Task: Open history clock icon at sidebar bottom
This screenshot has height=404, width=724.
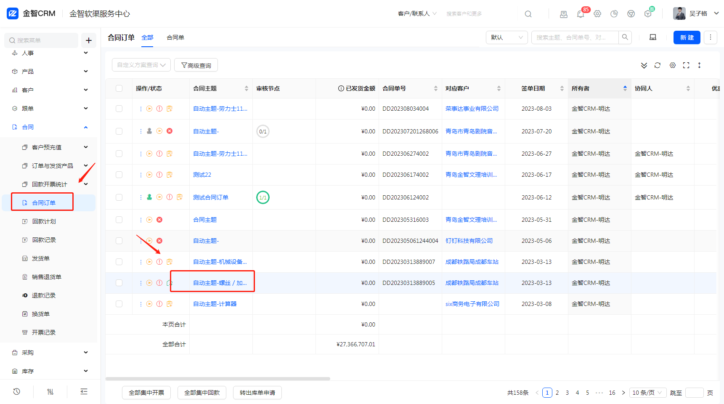Action: (17, 392)
